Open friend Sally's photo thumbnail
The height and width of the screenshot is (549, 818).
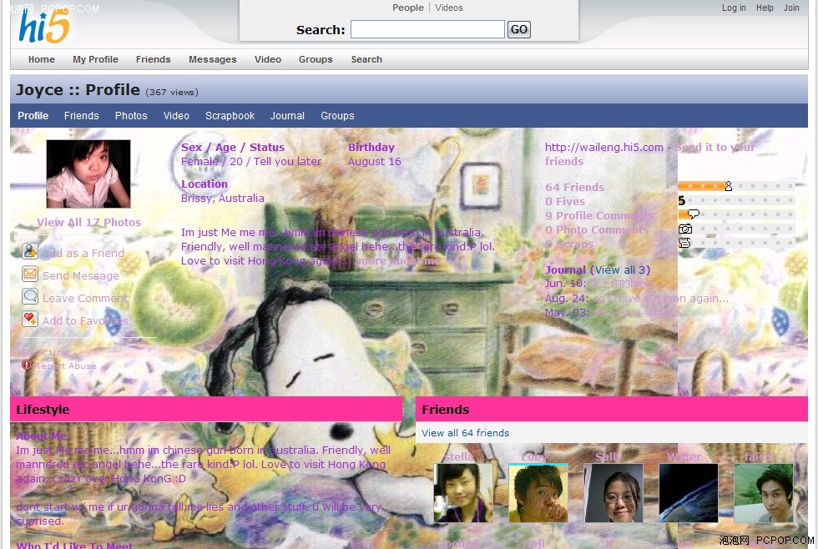[613, 493]
